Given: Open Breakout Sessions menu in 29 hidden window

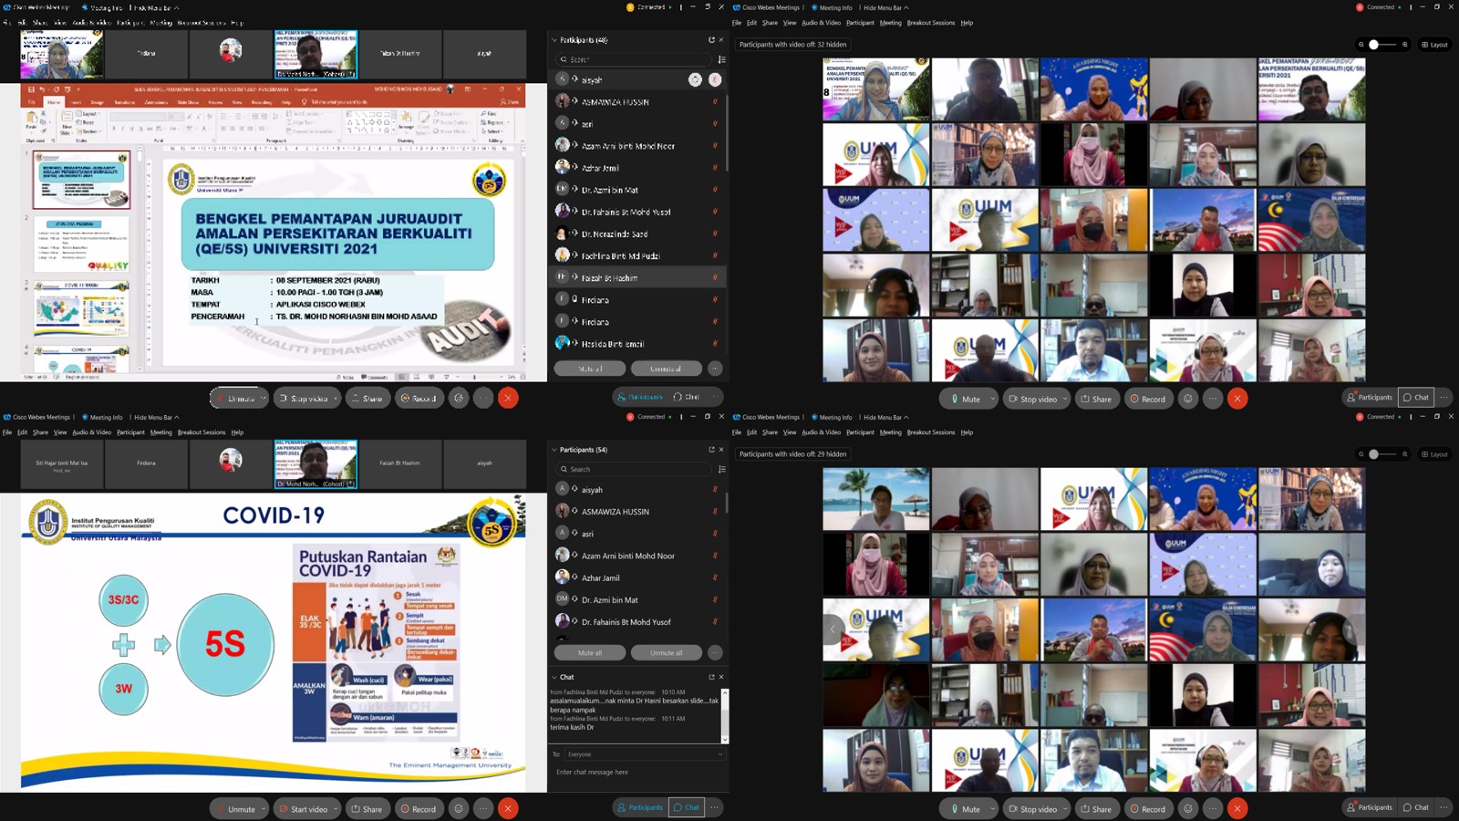Looking at the screenshot, I should (x=931, y=432).
